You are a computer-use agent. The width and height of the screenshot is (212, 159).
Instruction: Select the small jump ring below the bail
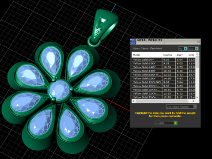point(94,42)
